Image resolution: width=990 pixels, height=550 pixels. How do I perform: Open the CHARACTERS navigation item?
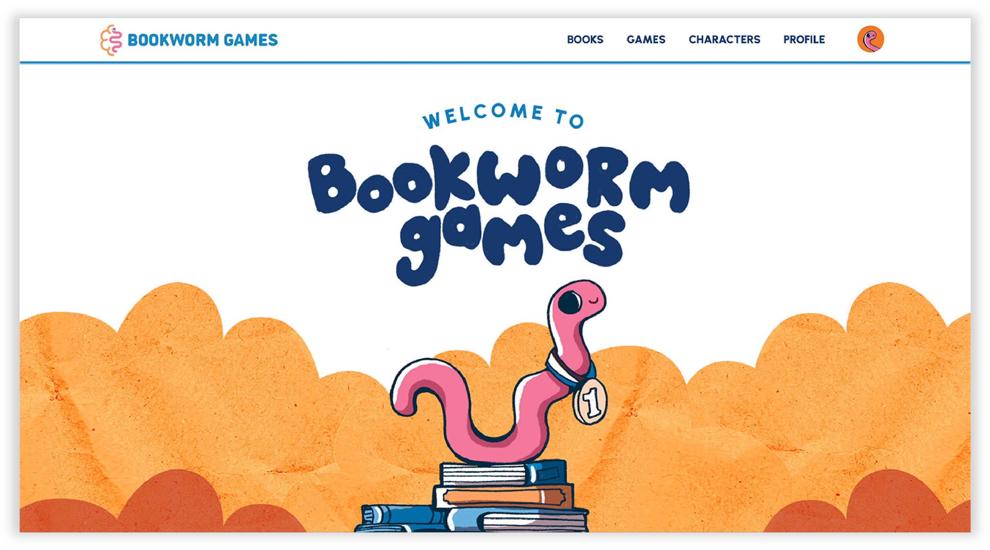[724, 39]
